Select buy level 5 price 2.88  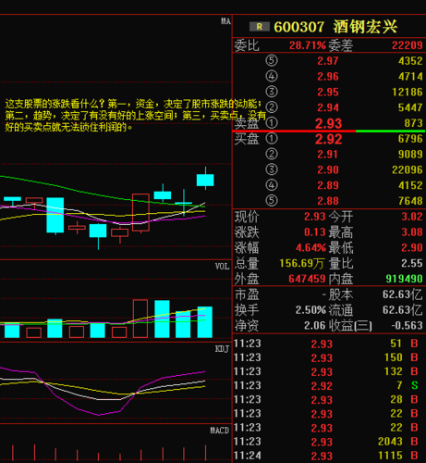(328, 201)
